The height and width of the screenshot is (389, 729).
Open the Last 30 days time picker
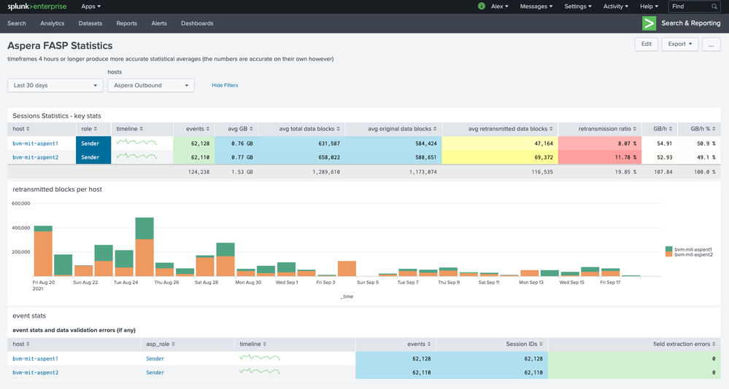pos(55,85)
